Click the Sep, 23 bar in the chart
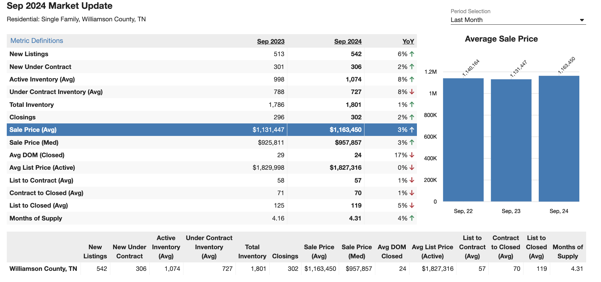 (x=511, y=140)
